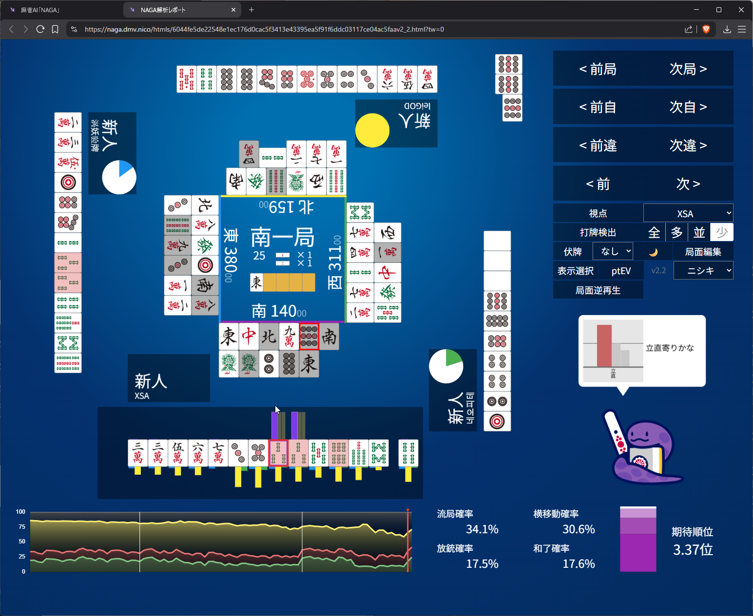Reload the page with the refresh icon
Screen dimensions: 753x616
click(x=40, y=29)
